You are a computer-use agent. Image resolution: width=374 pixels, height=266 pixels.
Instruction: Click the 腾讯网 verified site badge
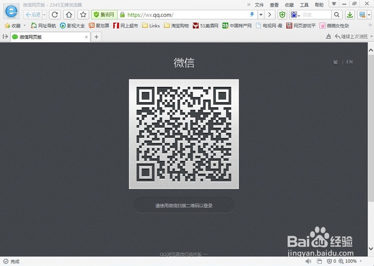[x=104, y=15]
